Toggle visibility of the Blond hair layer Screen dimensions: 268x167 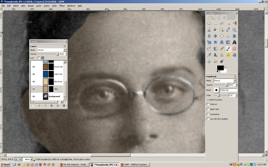[34, 82]
